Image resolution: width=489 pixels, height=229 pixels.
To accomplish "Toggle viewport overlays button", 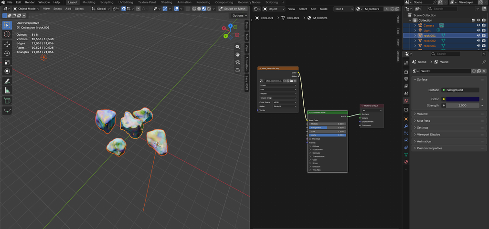I will pyautogui.click(x=177, y=9).
